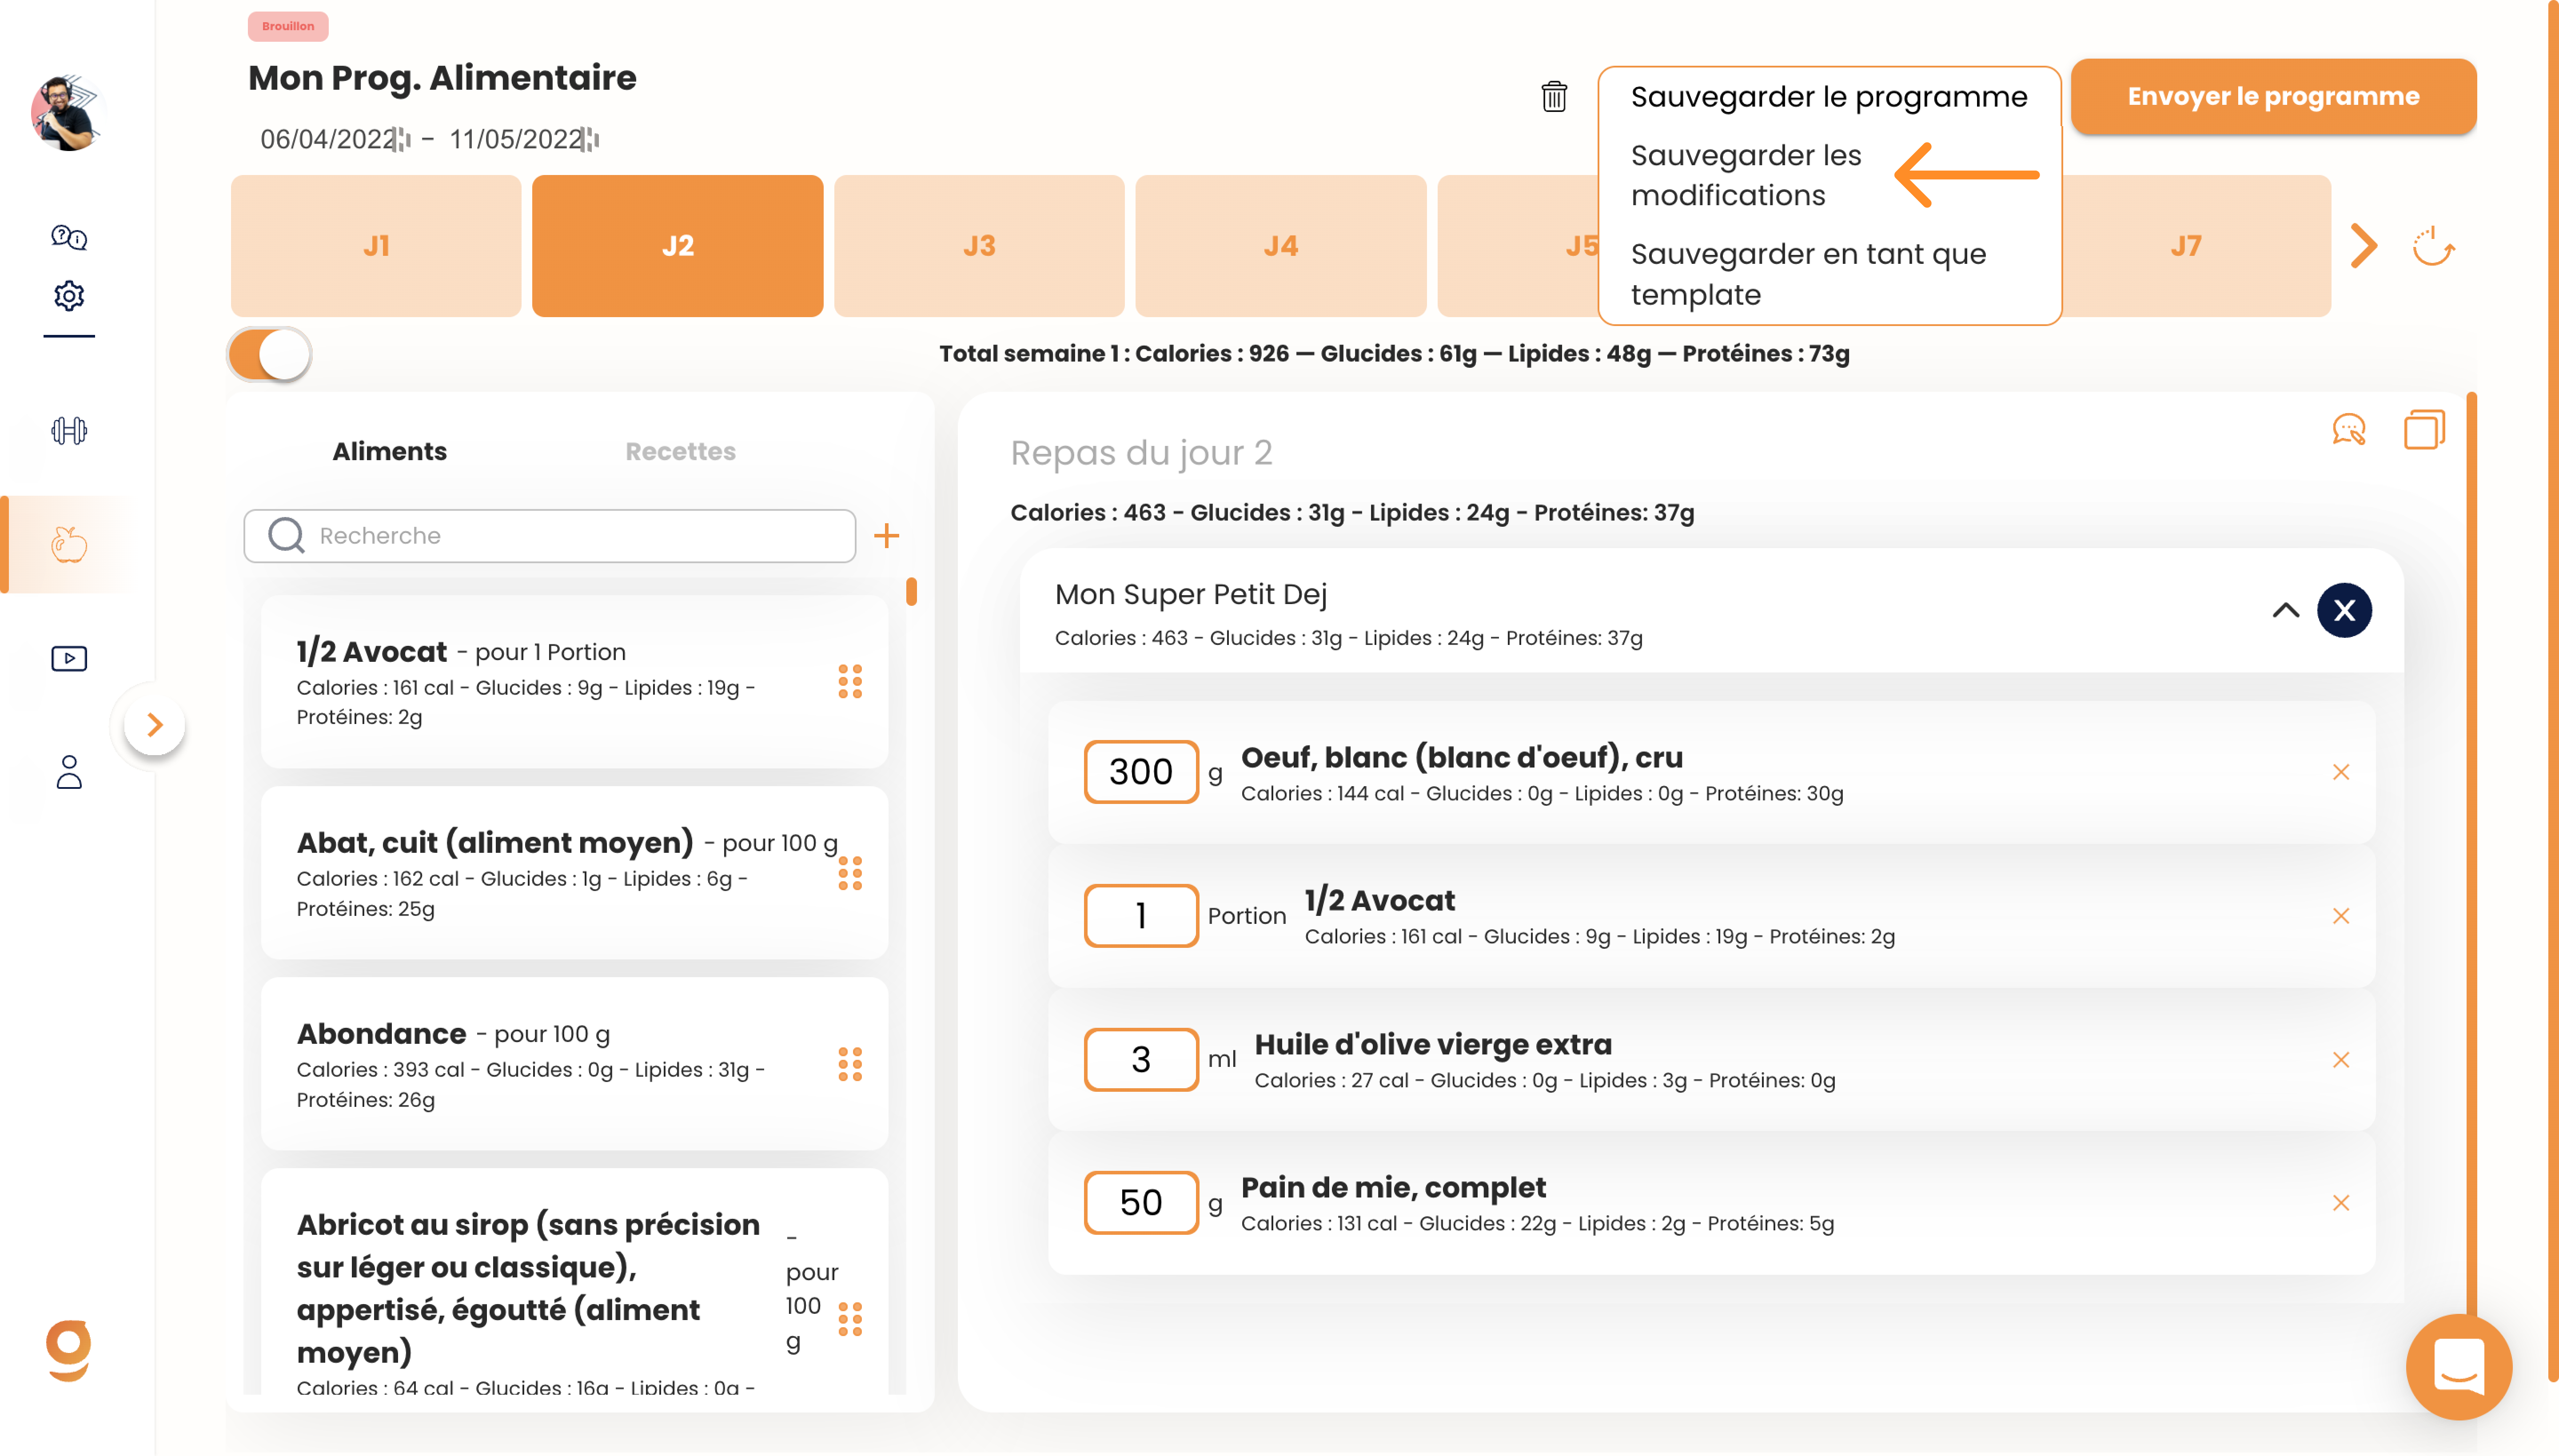The height and width of the screenshot is (1456, 2559).
Task: Duplicate day 2 with the copy icon
Action: pyautogui.click(x=2424, y=430)
